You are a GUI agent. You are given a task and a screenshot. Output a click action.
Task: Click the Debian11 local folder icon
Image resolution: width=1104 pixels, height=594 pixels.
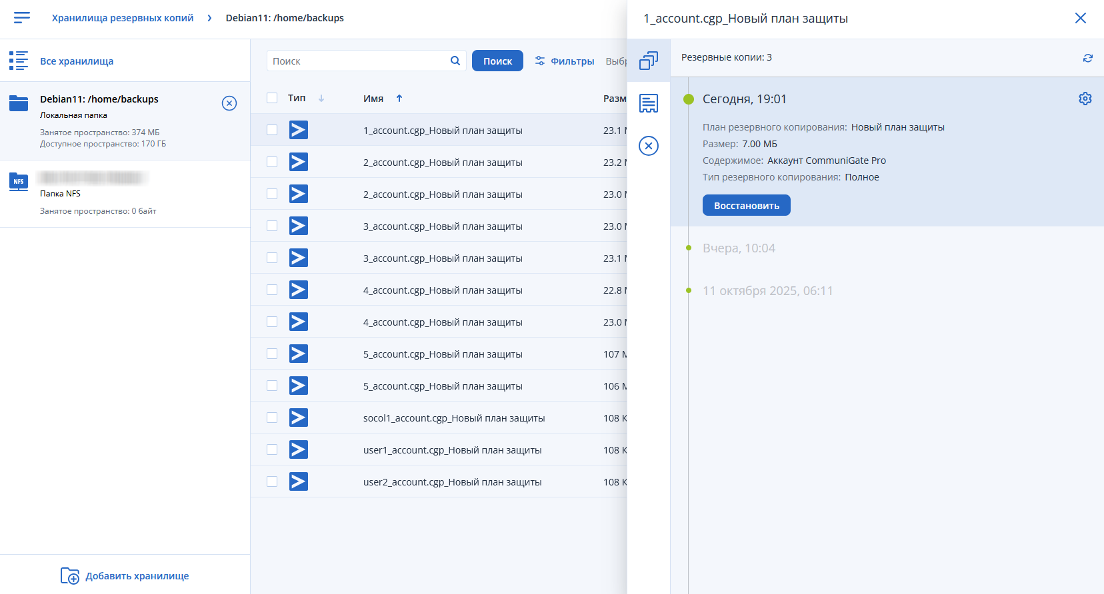[x=19, y=103]
